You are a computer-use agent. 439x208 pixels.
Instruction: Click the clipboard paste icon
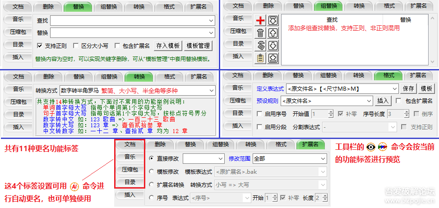point(260,58)
